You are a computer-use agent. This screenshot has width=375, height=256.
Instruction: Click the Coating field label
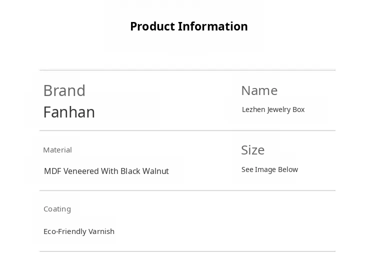tap(57, 209)
